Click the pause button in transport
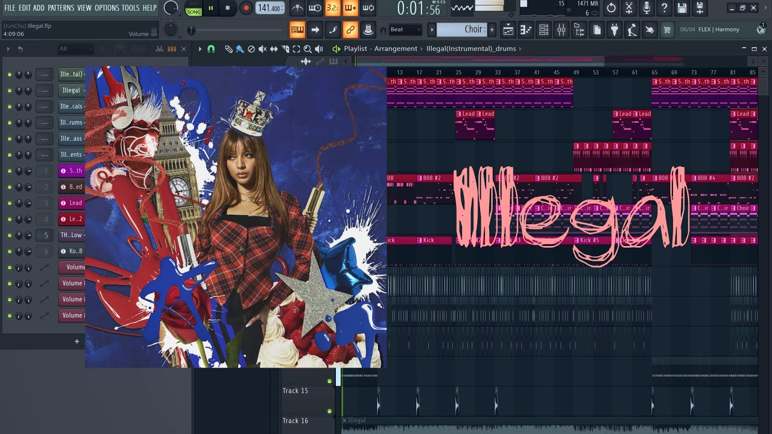This screenshot has width=772, height=434. tap(210, 8)
